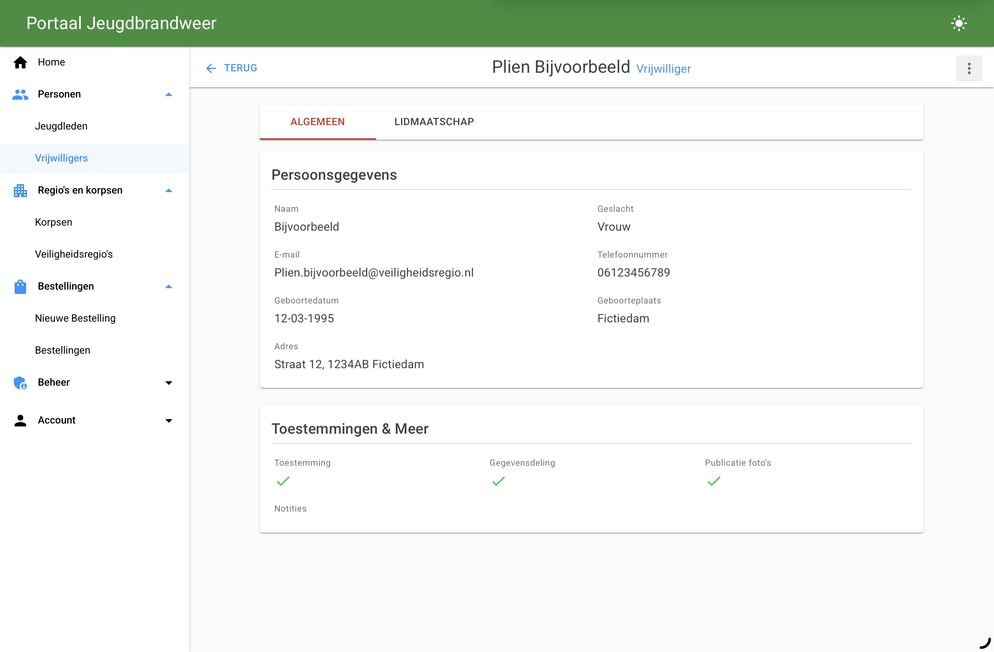Click the Toestemming green checkmark
Image resolution: width=994 pixels, height=652 pixels.
pyautogui.click(x=283, y=481)
